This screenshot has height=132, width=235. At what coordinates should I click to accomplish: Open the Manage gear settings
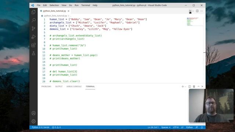[x=33, y=121]
